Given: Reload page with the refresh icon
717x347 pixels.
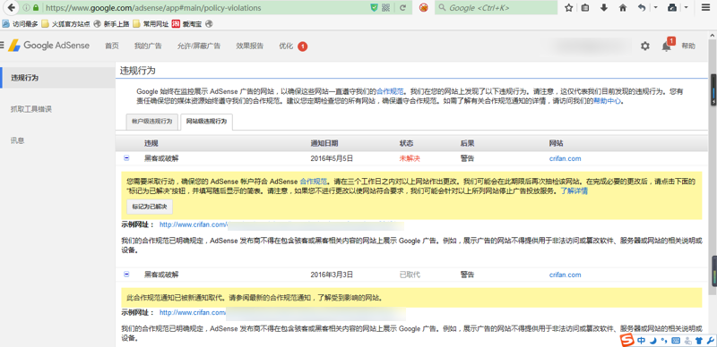Looking at the screenshot, I should pyautogui.click(x=402, y=8).
